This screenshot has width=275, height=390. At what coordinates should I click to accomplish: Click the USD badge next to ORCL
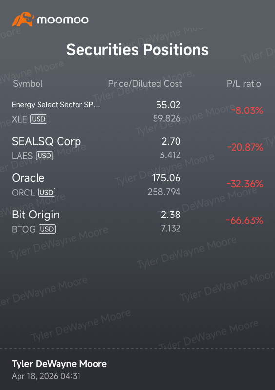46,192
